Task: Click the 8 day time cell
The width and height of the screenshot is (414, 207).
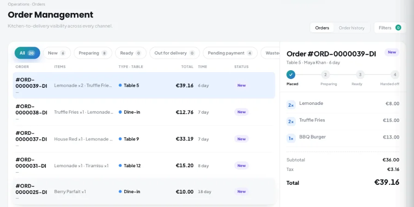Action: coord(203,165)
